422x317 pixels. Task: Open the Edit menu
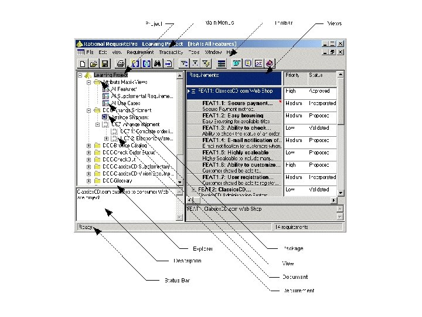[103, 52]
